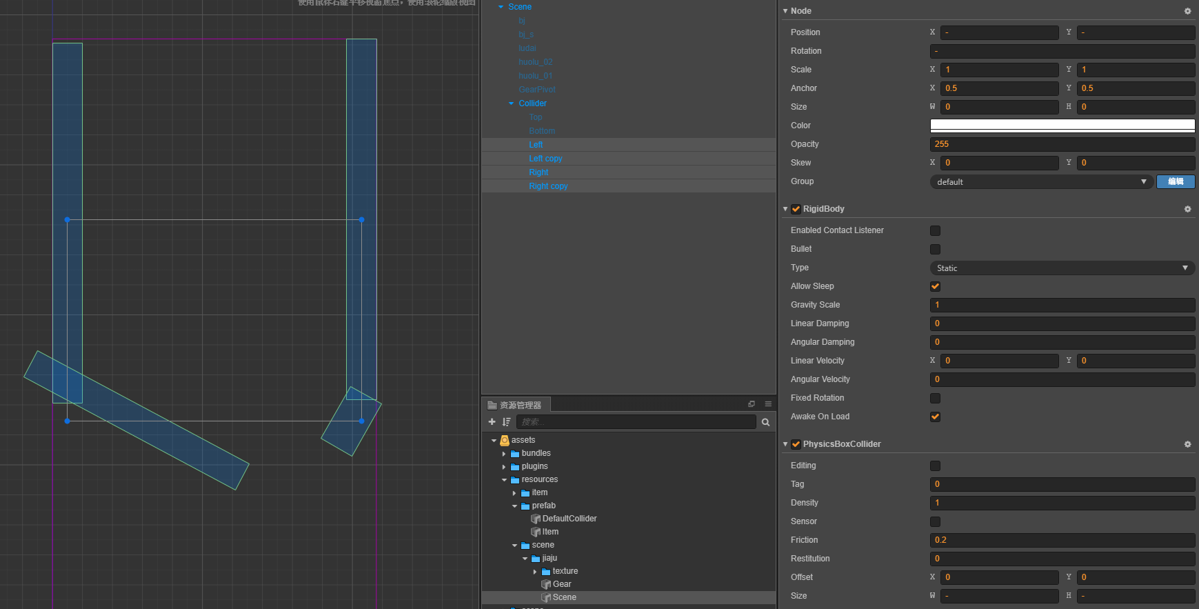Screen dimensions: 1199x609
Task: Open the node Color swatch
Action: point(1062,125)
